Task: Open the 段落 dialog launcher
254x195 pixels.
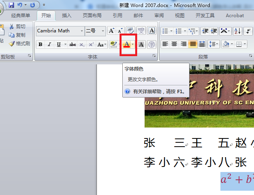Action: coord(250,56)
